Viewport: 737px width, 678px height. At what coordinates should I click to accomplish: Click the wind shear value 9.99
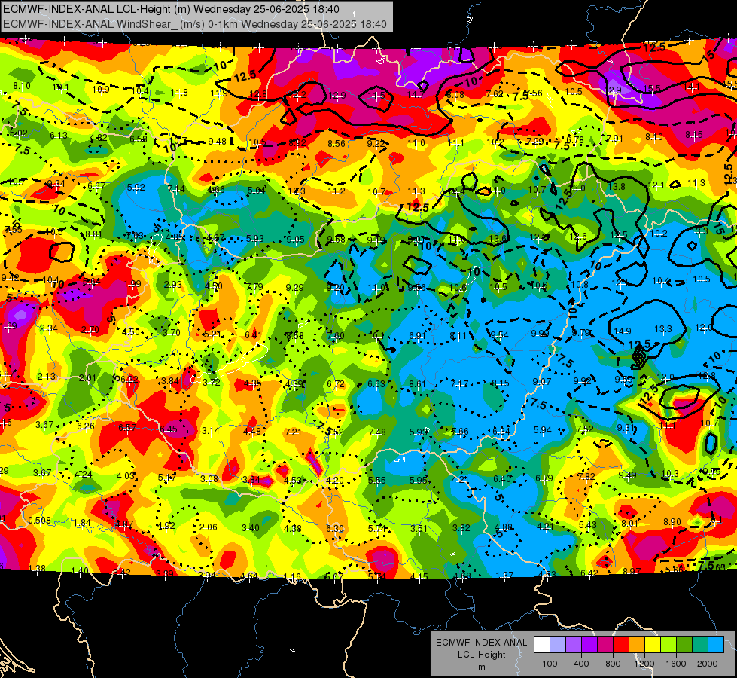(x=540, y=333)
